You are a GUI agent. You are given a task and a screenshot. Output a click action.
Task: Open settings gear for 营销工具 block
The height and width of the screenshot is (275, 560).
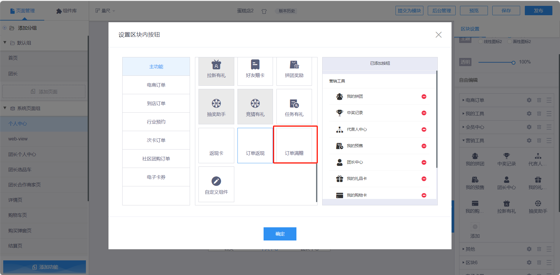pos(529,140)
